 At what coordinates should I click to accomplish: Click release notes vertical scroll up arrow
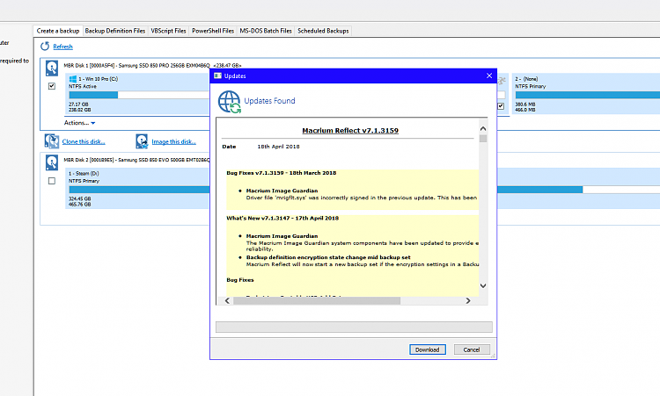pyautogui.click(x=483, y=128)
